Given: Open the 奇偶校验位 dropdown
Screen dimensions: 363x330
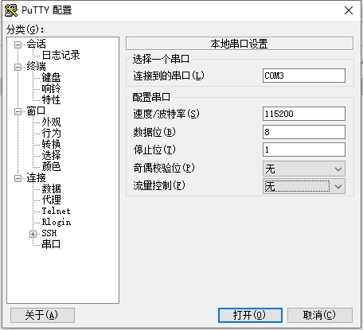Looking at the screenshot, I should (304, 169).
